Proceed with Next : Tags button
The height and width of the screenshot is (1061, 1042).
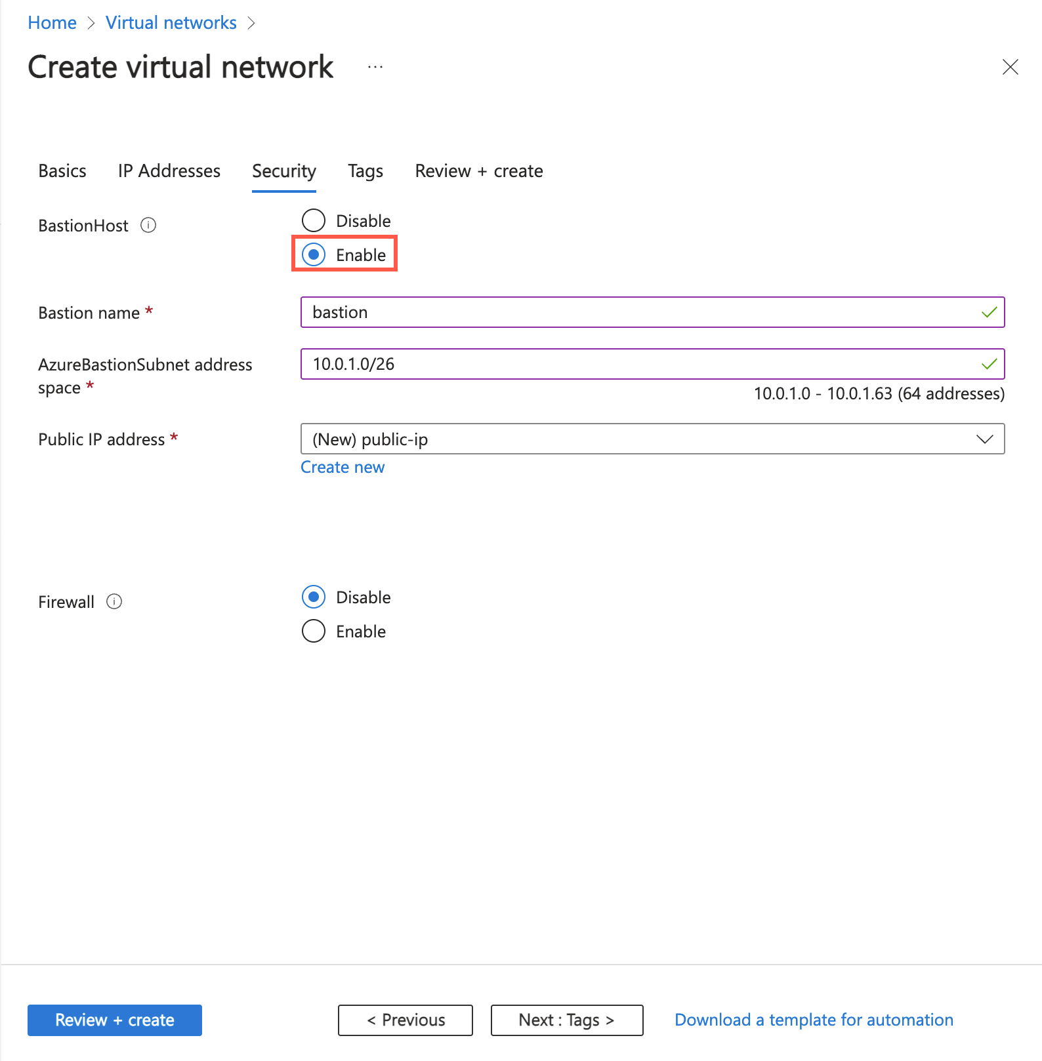point(567,1020)
